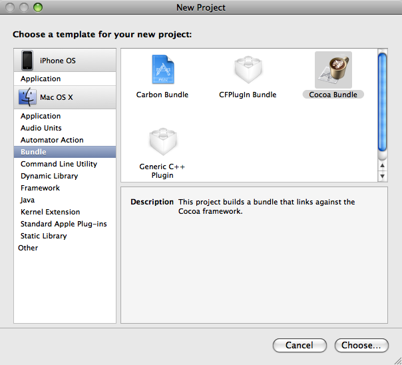Click the blue template list scrollbar thumb
Image resolution: width=402 pixels, height=365 pixels.
tap(383, 102)
